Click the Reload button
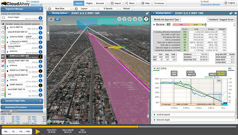This screenshot has width=238, height=135. [126, 9]
